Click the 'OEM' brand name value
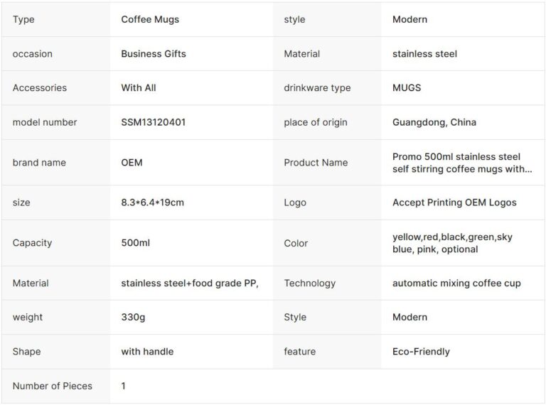Screen dimensions: 546x405 [132, 163]
